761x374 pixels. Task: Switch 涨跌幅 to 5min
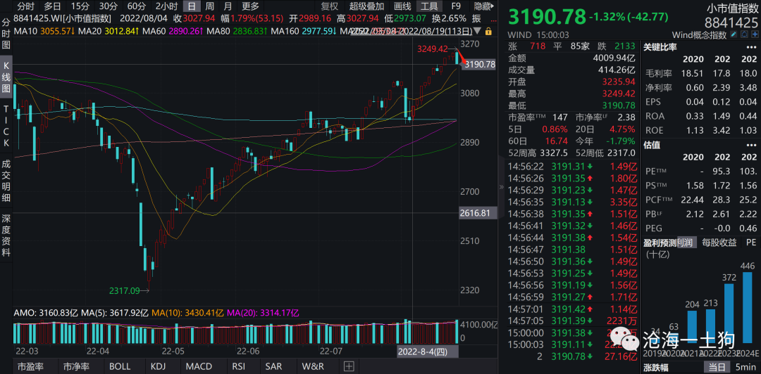click(x=745, y=367)
